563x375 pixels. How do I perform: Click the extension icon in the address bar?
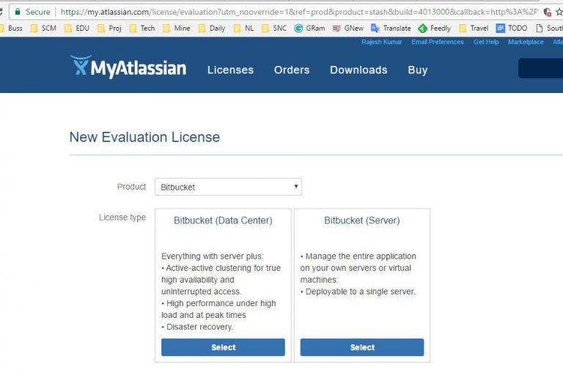547,12
